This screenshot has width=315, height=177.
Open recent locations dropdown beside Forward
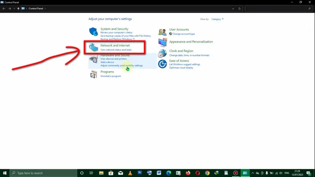tap(14, 9)
